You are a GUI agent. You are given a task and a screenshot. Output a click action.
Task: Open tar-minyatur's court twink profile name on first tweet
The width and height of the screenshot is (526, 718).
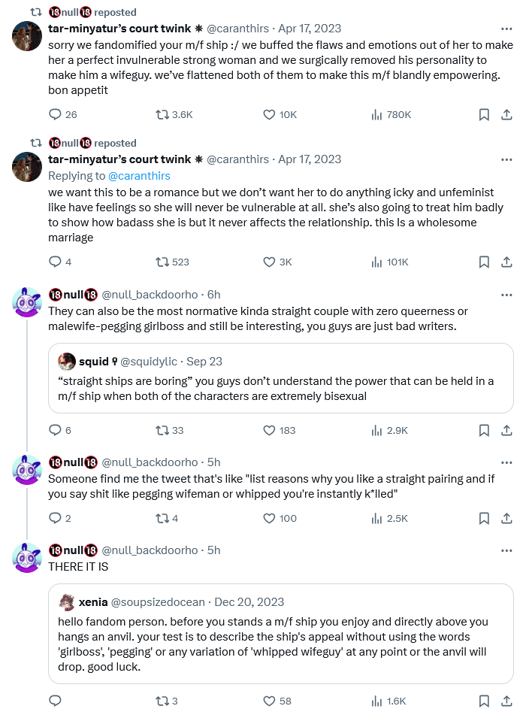(x=119, y=29)
